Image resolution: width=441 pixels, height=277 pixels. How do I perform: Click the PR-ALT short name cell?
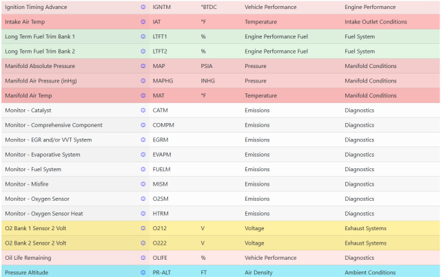coord(162,272)
